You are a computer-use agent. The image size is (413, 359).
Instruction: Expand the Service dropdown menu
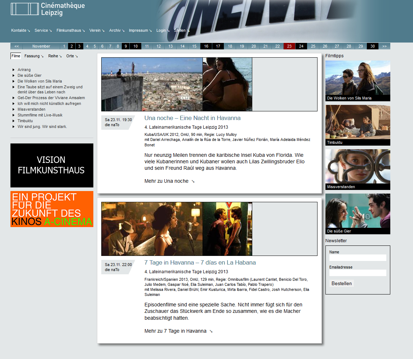[x=43, y=31]
